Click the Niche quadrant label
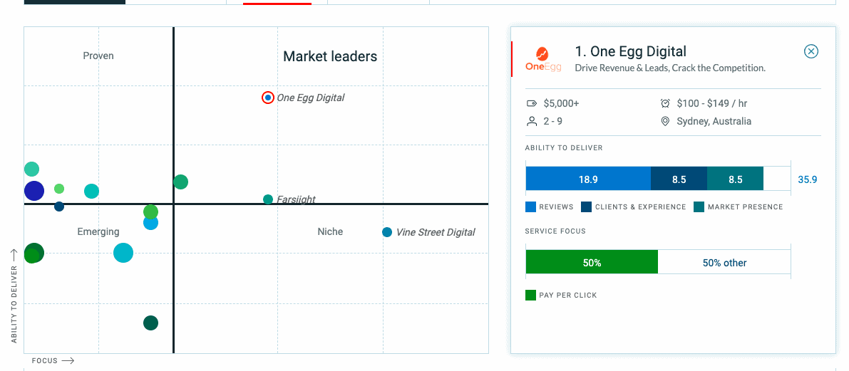This screenshot has width=849, height=371. (330, 231)
